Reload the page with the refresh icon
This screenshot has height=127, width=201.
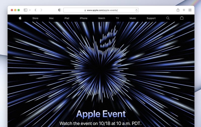pyautogui.click(x=136, y=10)
